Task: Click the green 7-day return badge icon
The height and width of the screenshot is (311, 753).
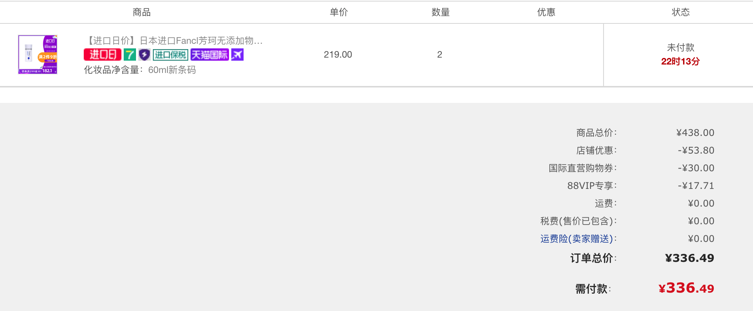Action: (x=130, y=55)
